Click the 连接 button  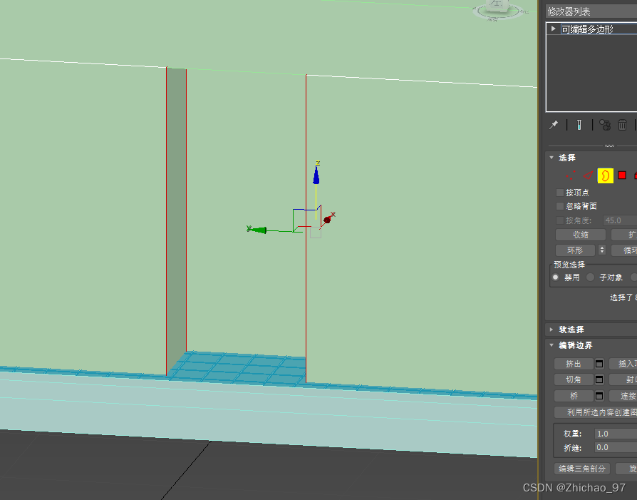[x=623, y=396]
